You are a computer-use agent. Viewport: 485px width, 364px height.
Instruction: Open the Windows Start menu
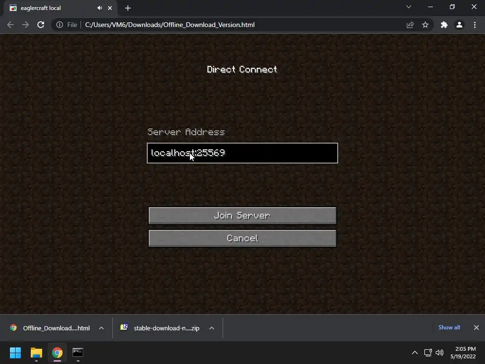(15, 353)
